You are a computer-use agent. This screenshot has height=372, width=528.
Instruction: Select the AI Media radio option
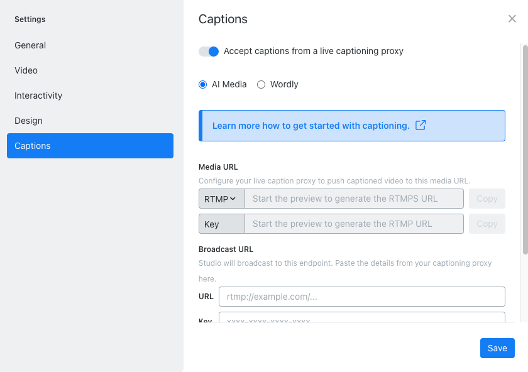coord(202,84)
